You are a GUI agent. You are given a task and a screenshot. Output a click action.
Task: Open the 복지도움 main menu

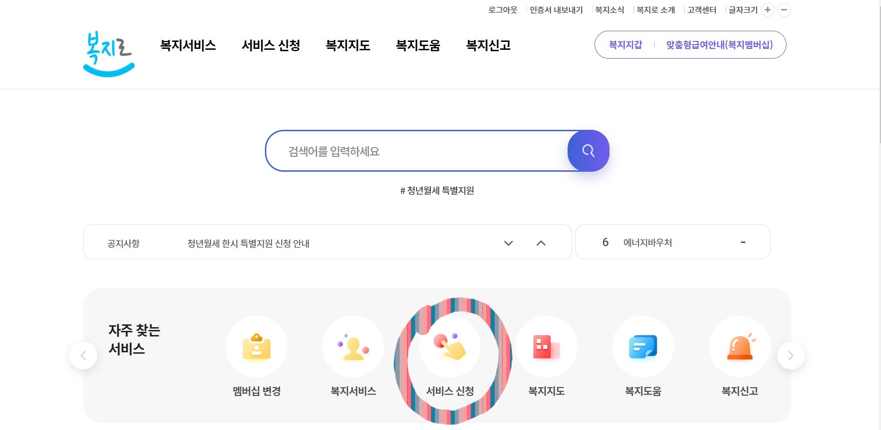418,45
